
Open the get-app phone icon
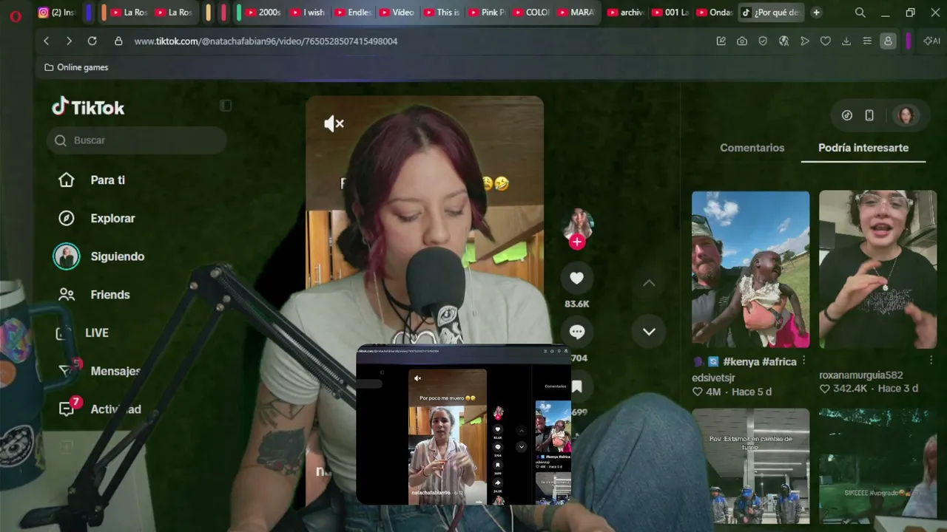tap(869, 115)
